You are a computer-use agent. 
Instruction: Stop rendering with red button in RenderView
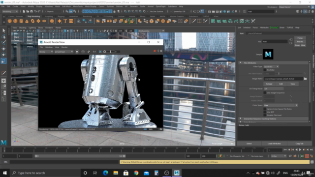(155, 51)
